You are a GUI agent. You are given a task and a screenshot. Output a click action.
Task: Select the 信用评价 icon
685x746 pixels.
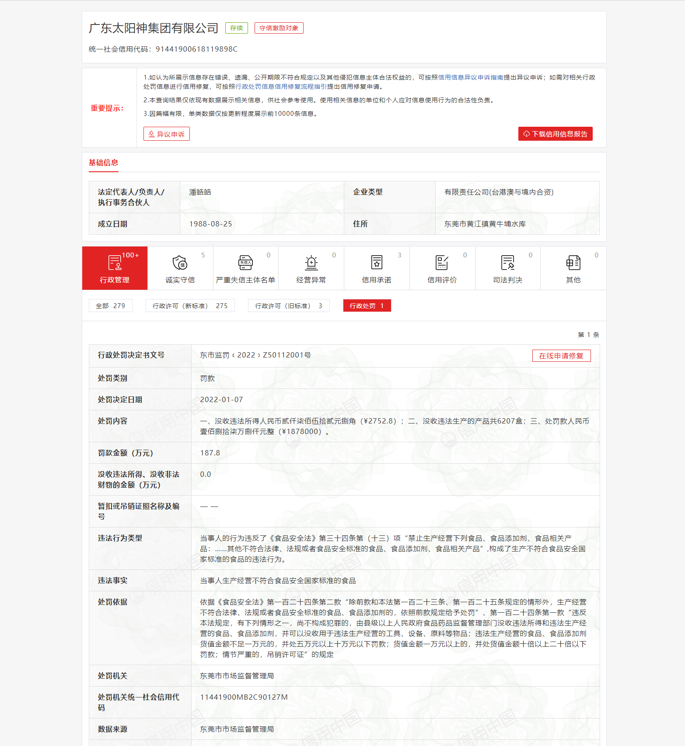click(442, 263)
